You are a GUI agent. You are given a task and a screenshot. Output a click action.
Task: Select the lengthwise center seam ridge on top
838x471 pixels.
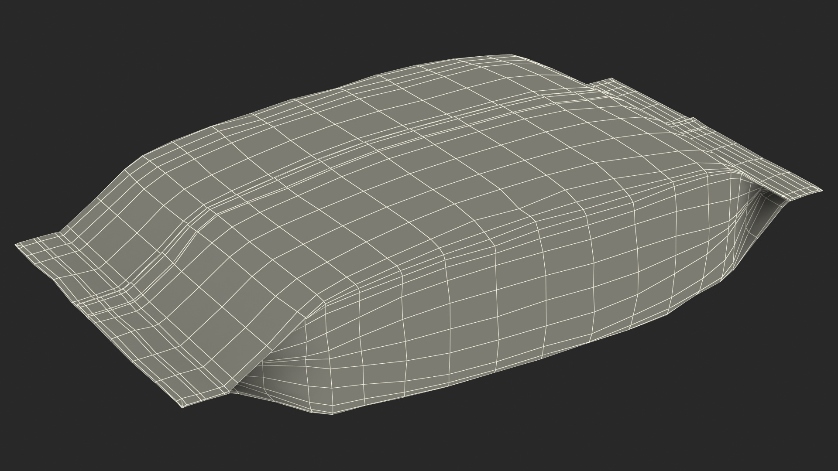tap(393, 140)
